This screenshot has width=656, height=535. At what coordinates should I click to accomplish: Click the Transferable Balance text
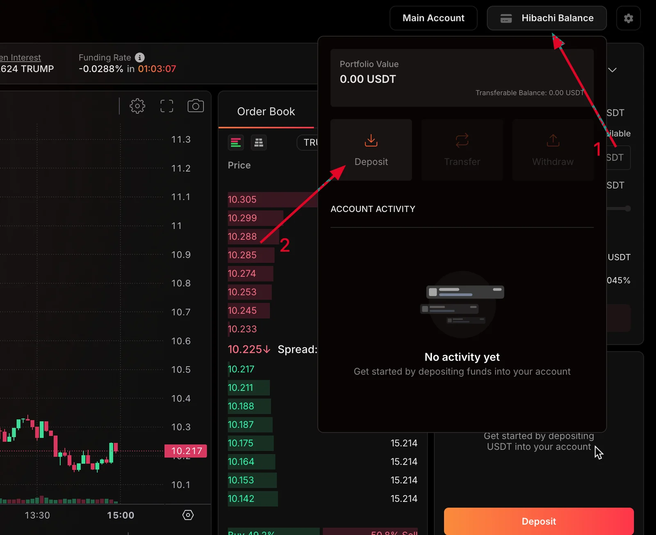tap(530, 93)
